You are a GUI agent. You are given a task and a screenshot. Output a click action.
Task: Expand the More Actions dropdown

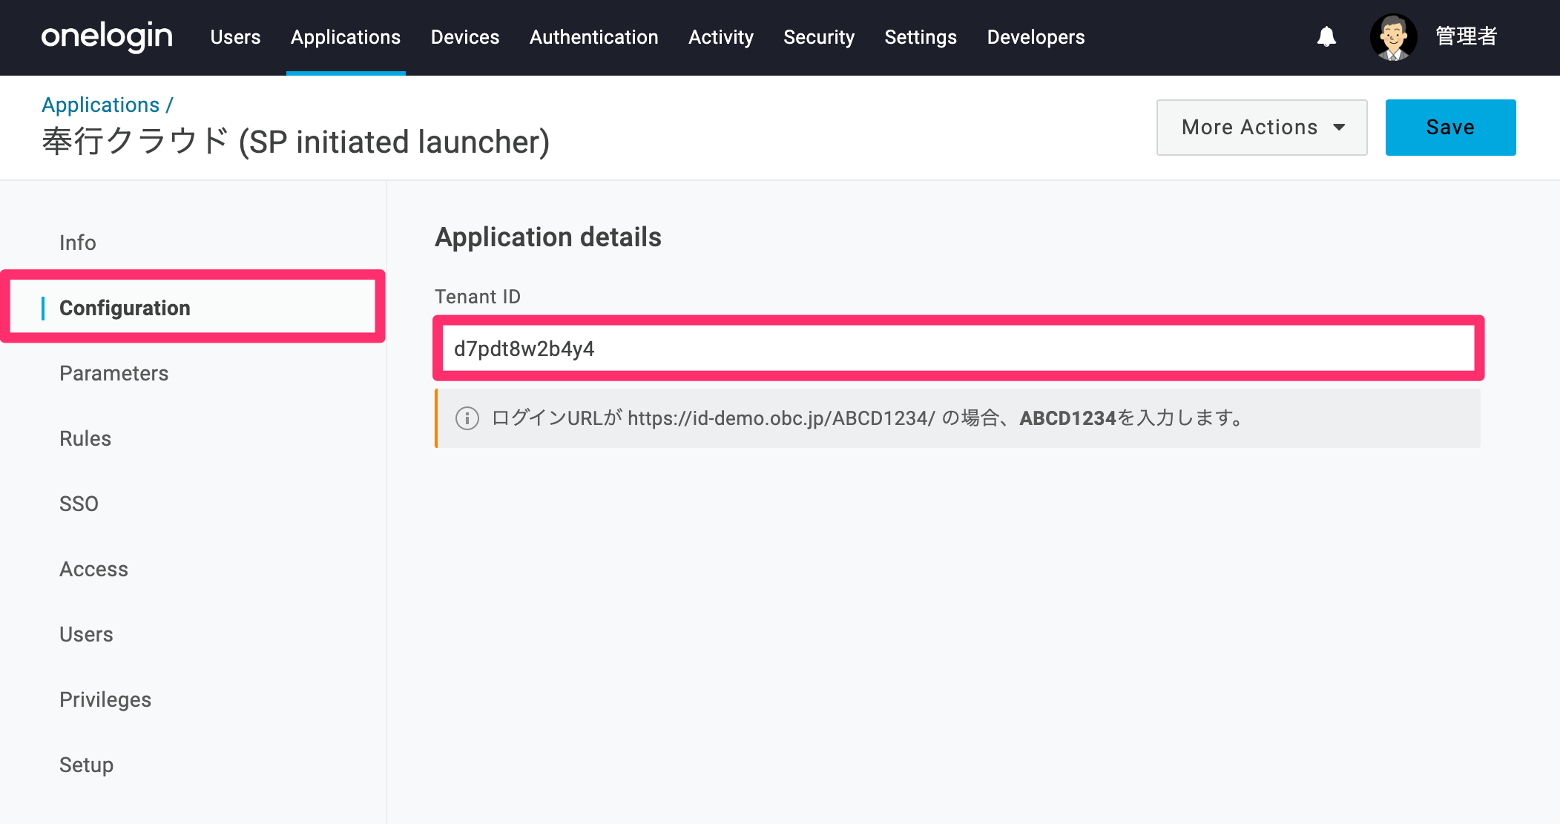coord(1262,128)
